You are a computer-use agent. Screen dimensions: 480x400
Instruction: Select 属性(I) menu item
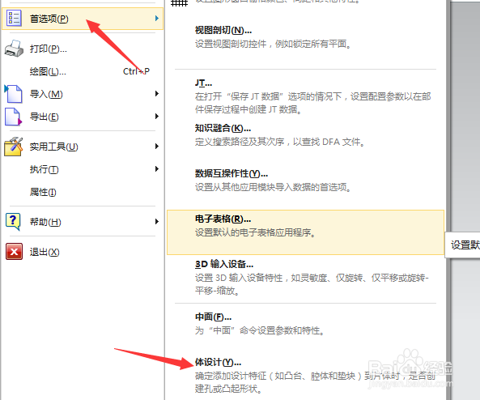[43, 192]
